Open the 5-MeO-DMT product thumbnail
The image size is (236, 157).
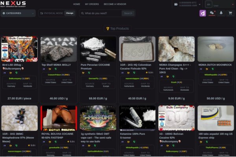[x=98, y=118]
